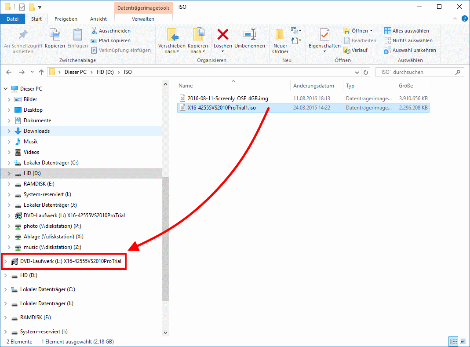Expand the Bilder folder node
Image resolution: width=470 pixels, height=347 pixels.
[9, 99]
